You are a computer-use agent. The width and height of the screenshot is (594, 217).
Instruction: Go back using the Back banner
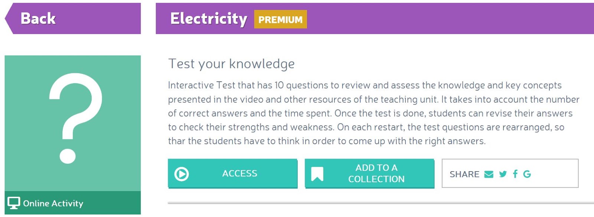click(73, 18)
